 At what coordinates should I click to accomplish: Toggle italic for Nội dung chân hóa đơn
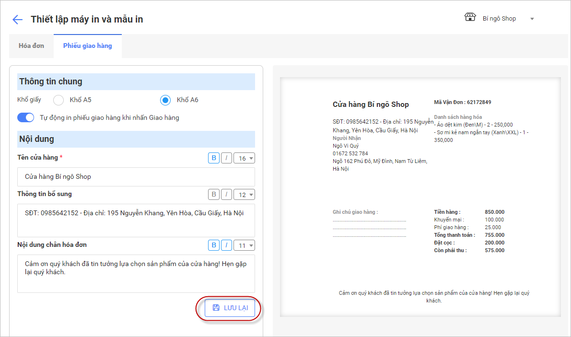click(x=226, y=245)
